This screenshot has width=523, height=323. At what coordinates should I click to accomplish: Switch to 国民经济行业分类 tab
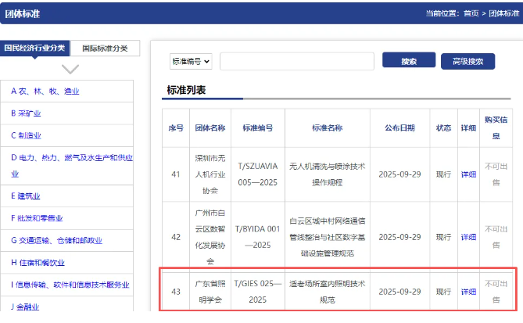[34, 48]
